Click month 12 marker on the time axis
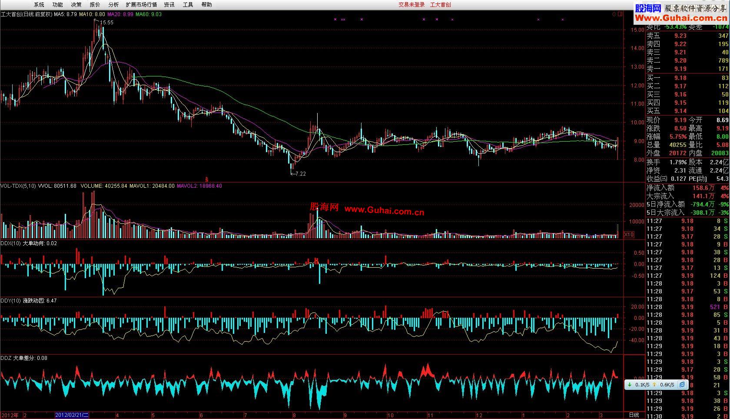 pyautogui.click(x=479, y=416)
